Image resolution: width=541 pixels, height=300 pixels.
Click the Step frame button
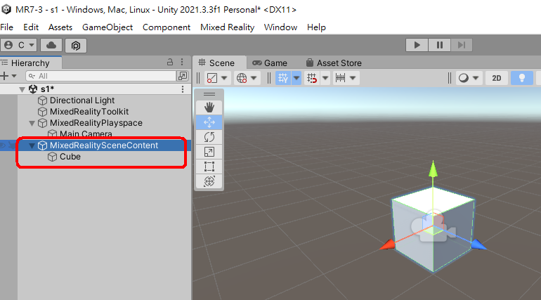[462, 45]
